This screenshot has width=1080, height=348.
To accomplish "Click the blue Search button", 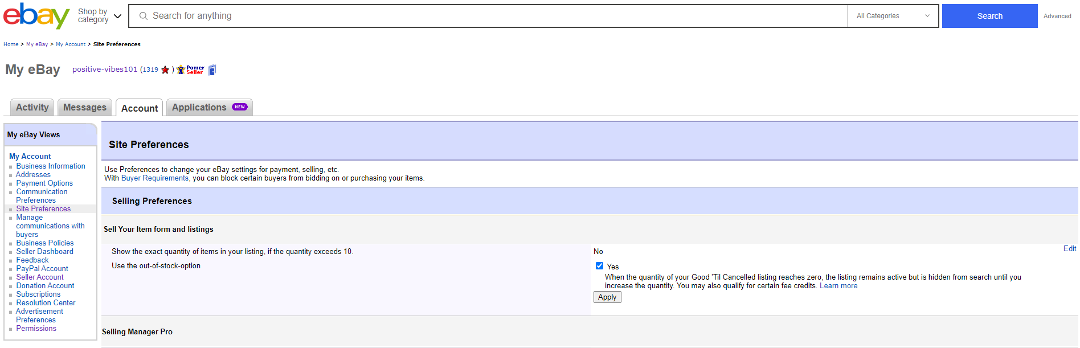I will 989,16.
